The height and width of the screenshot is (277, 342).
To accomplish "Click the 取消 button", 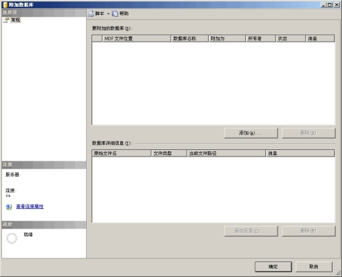I will click(x=314, y=267).
